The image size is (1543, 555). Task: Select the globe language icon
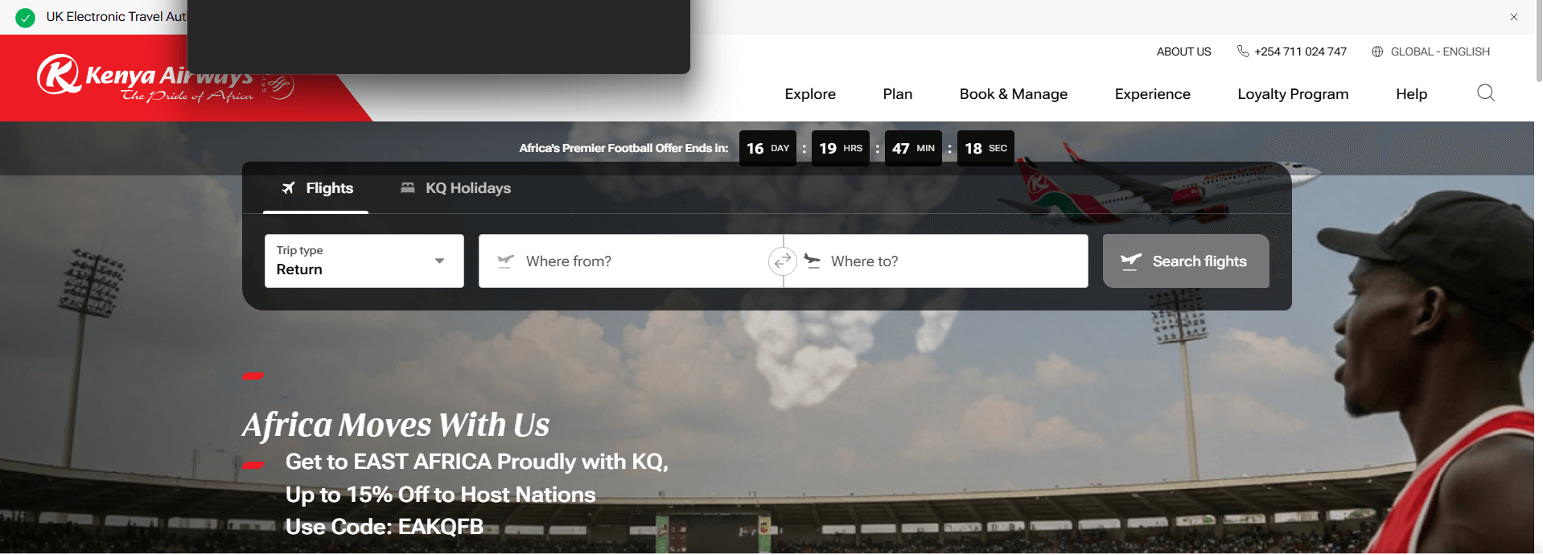[x=1377, y=51]
